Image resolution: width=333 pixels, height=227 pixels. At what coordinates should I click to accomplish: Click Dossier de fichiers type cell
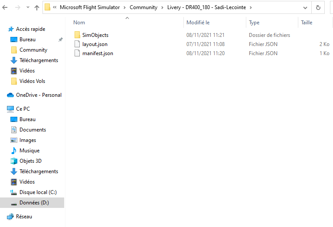tap(270, 35)
